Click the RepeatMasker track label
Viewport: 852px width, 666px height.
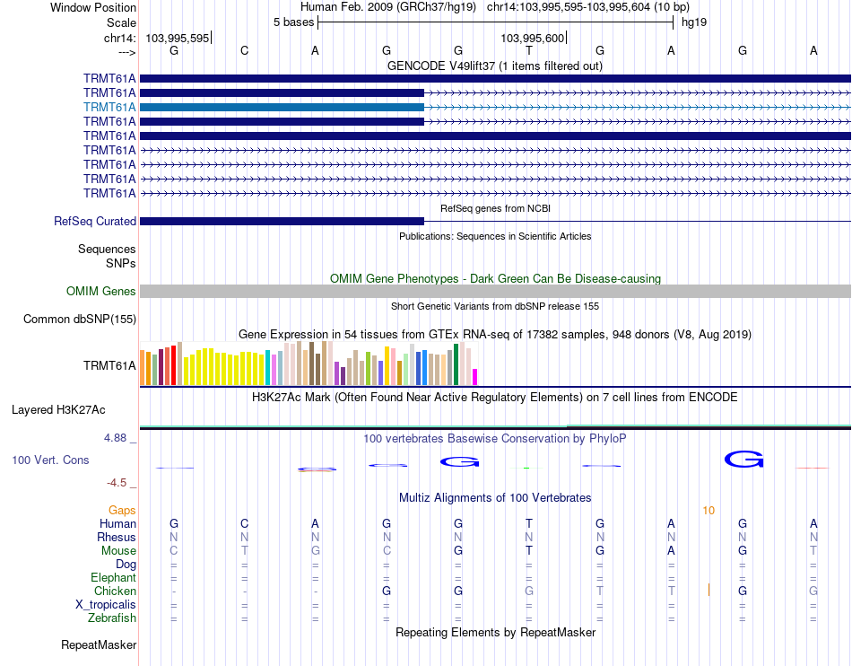[x=99, y=644]
